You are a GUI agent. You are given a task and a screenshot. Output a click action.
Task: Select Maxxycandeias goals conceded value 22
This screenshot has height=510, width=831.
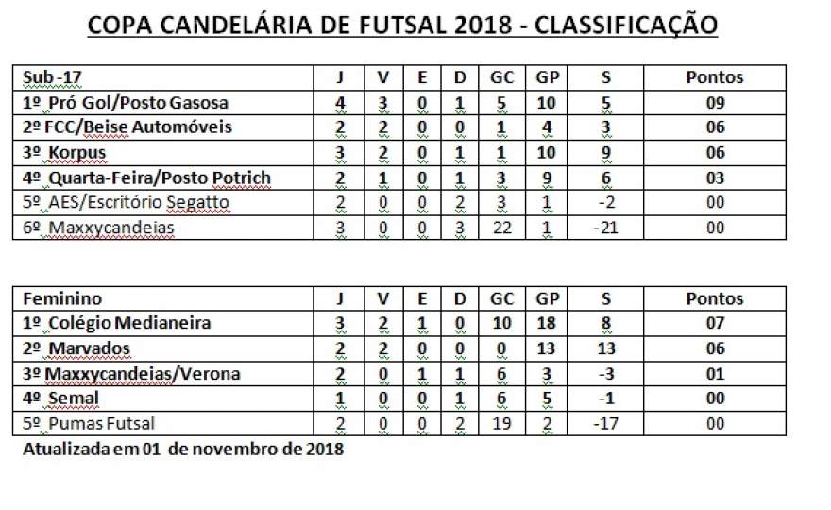[x=501, y=228]
